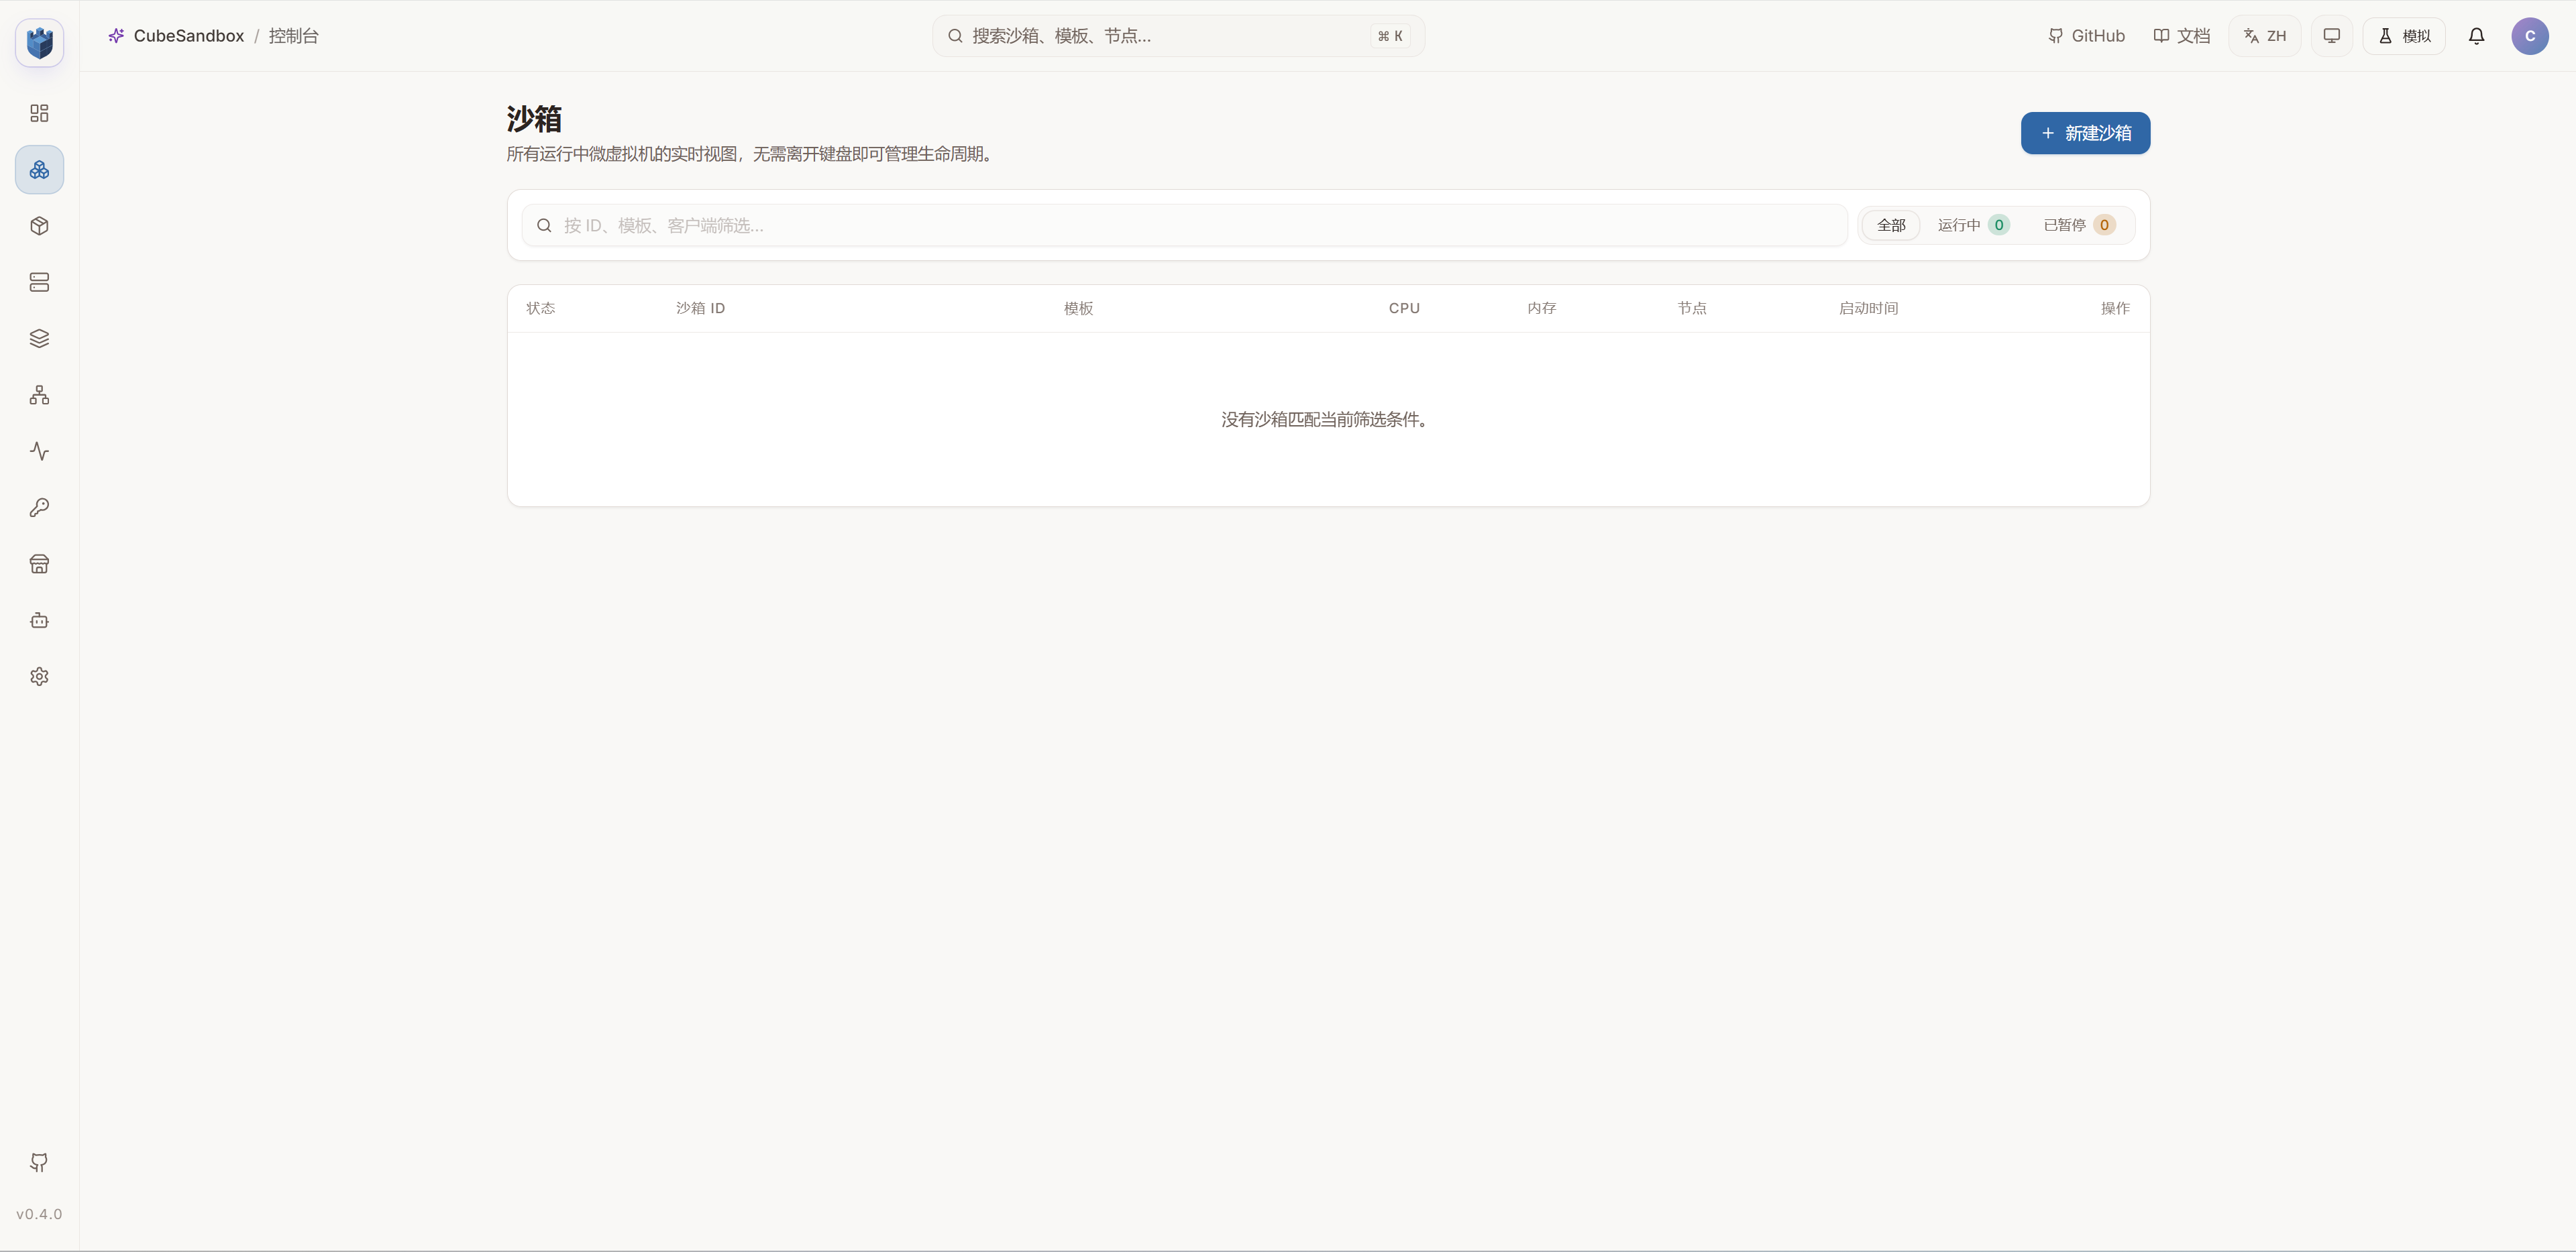Open the stacked layers icon in sidebar
This screenshot has height=1252, width=2576.
point(40,339)
